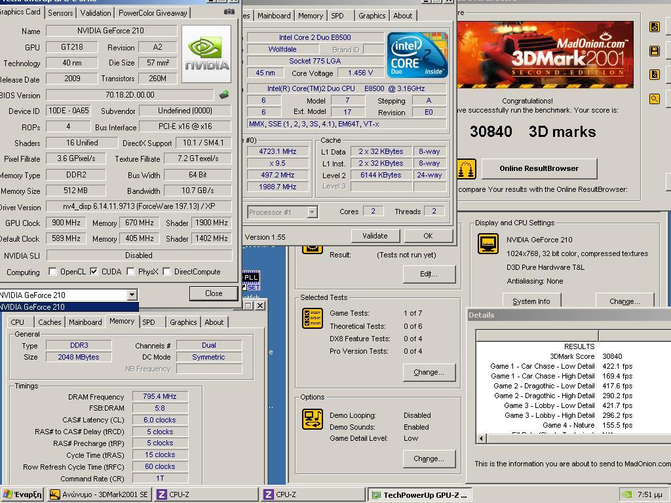Open Mainboard tab in lower CPU-Z window
Screen dimensions: 671x503
[x=85, y=322]
